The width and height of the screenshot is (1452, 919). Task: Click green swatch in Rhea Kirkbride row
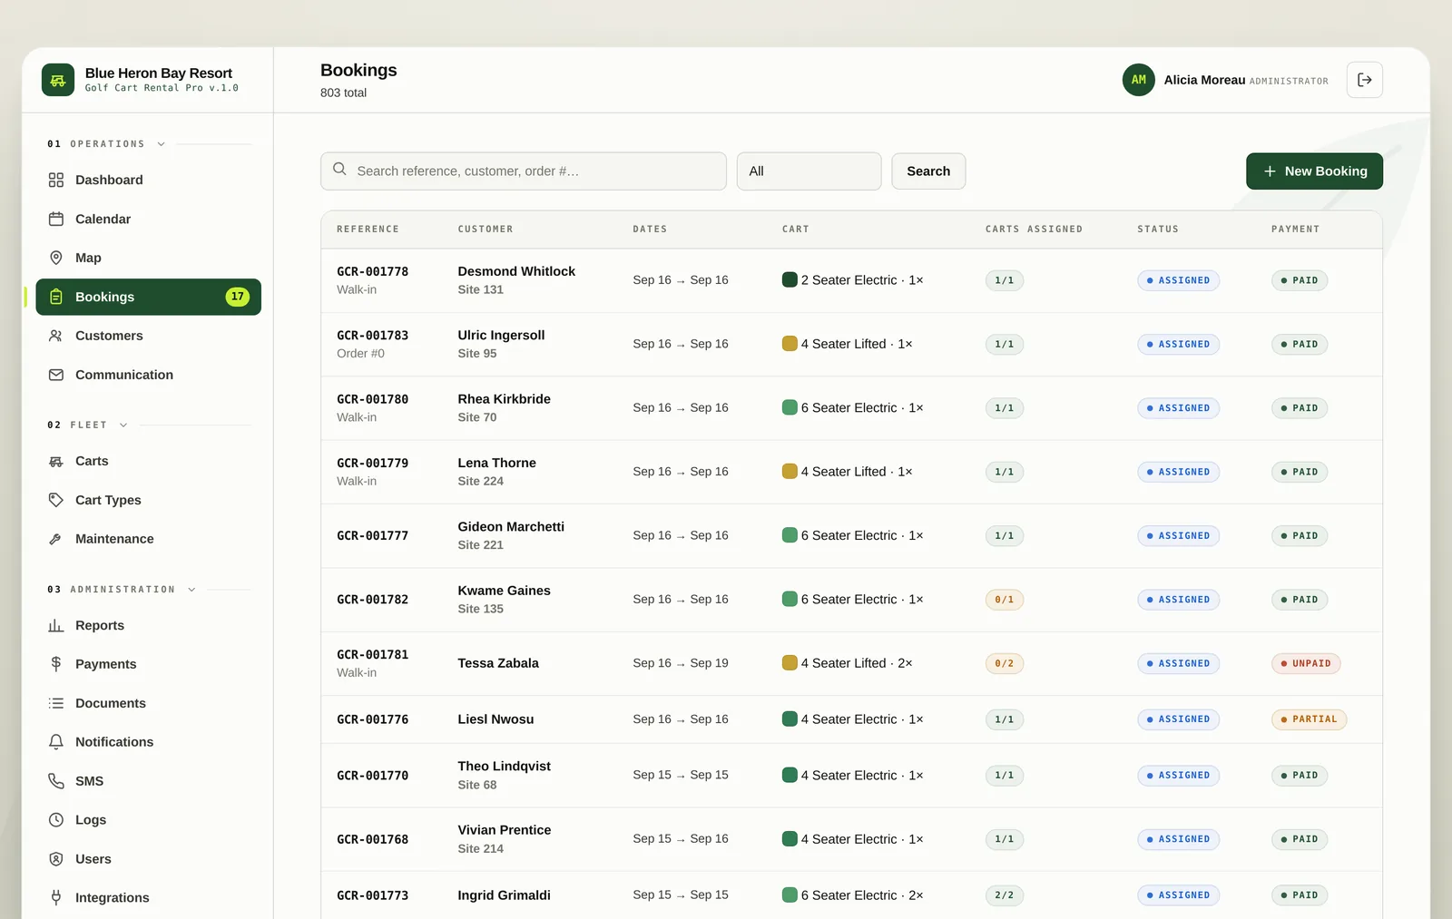790,407
